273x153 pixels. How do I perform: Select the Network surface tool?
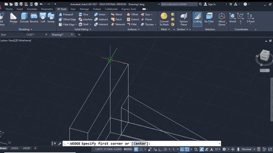pos(118,25)
